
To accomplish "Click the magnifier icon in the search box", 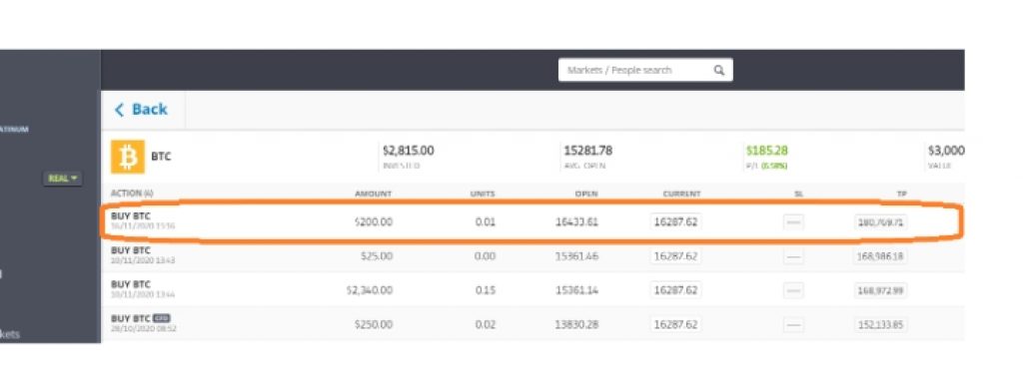I will tap(719, 70).
